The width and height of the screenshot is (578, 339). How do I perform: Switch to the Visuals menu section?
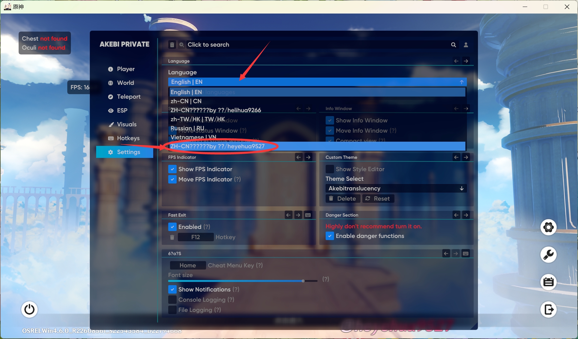126,124
